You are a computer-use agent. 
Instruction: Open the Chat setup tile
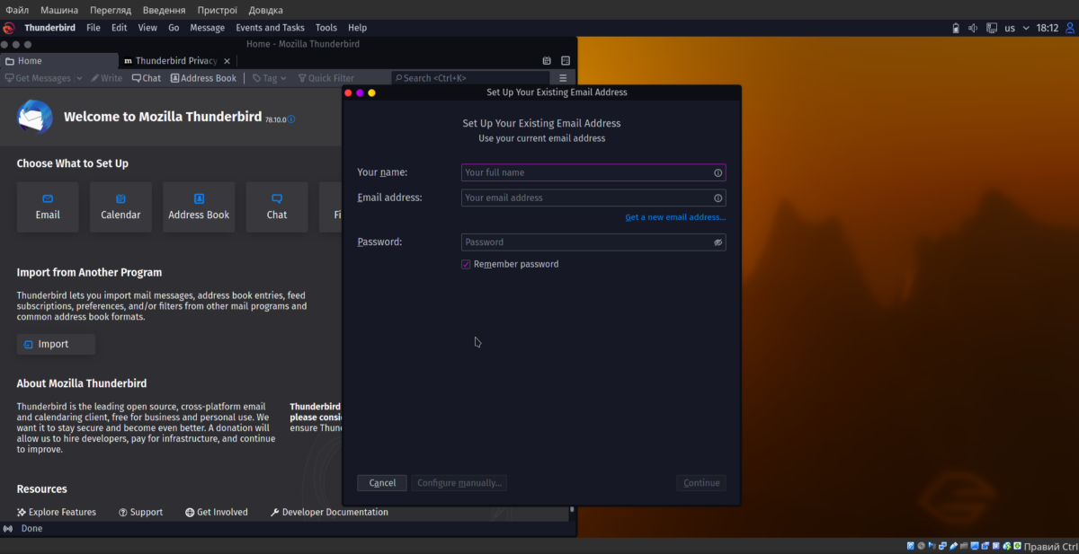pyautogui.click(x=277, y=207)
